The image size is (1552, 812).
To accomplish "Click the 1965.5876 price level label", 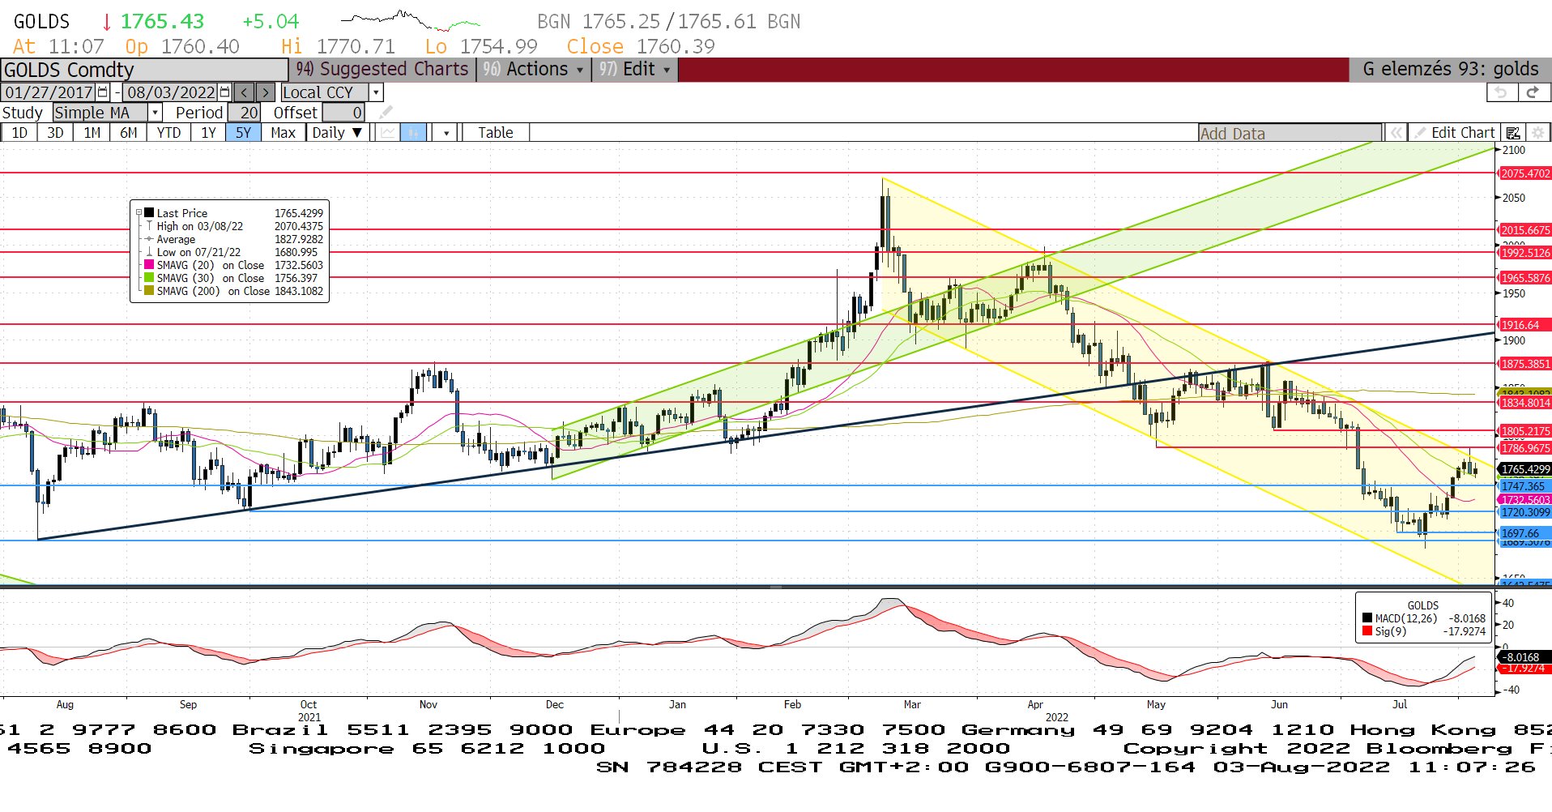I will click(x=1525, y=278).
